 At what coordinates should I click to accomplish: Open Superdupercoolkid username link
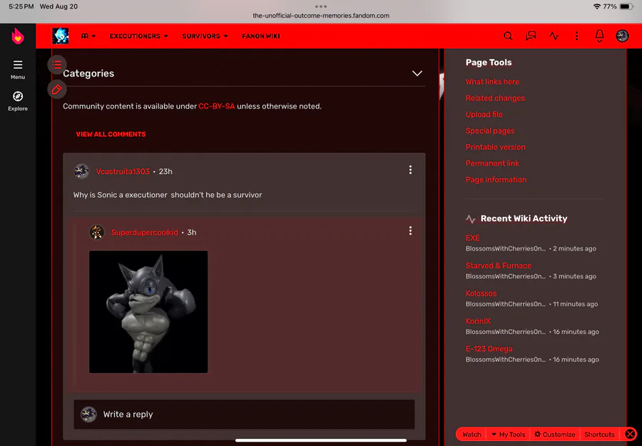(145, 232)
